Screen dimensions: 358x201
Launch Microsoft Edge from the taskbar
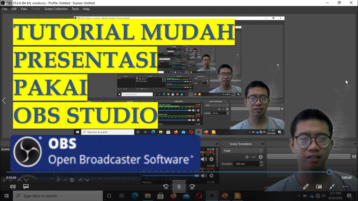[135, 196]
